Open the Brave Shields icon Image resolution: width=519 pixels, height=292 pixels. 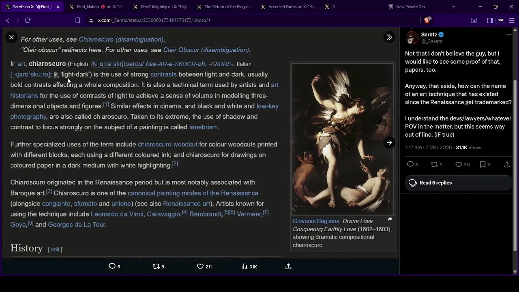point(427,20)
